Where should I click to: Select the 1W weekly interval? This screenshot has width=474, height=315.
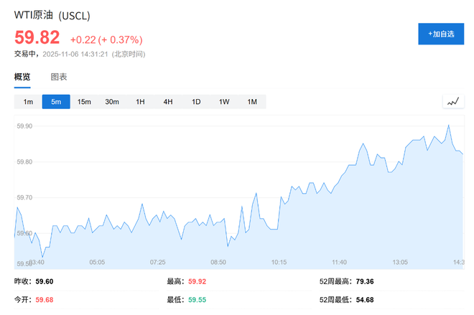(x=224, y=102)
